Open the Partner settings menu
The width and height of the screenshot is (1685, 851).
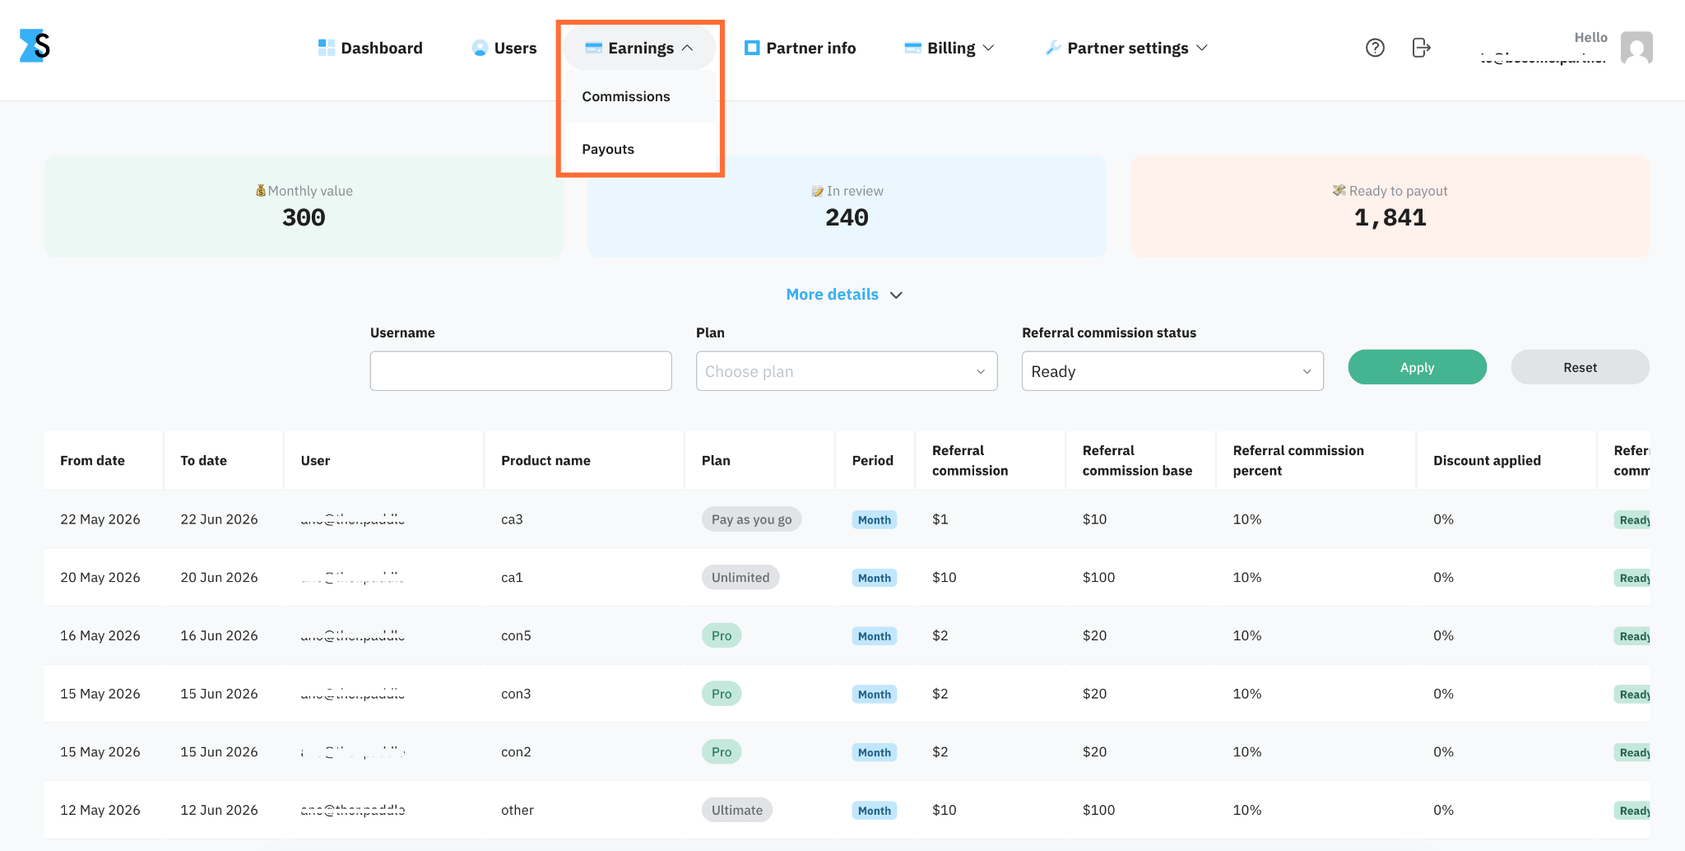1126,48
